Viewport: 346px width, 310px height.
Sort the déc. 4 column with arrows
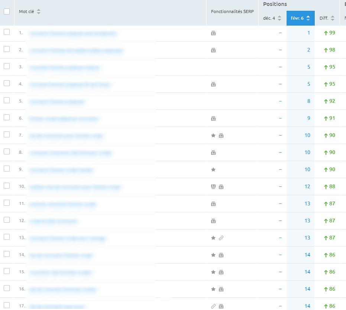pos(279,19)
